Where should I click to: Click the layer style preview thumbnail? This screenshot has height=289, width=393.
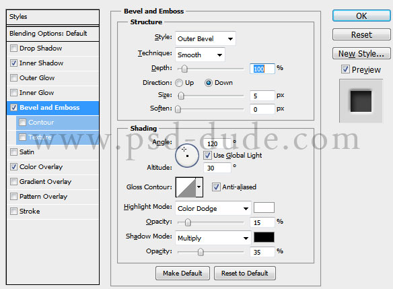tap(361, 101)
